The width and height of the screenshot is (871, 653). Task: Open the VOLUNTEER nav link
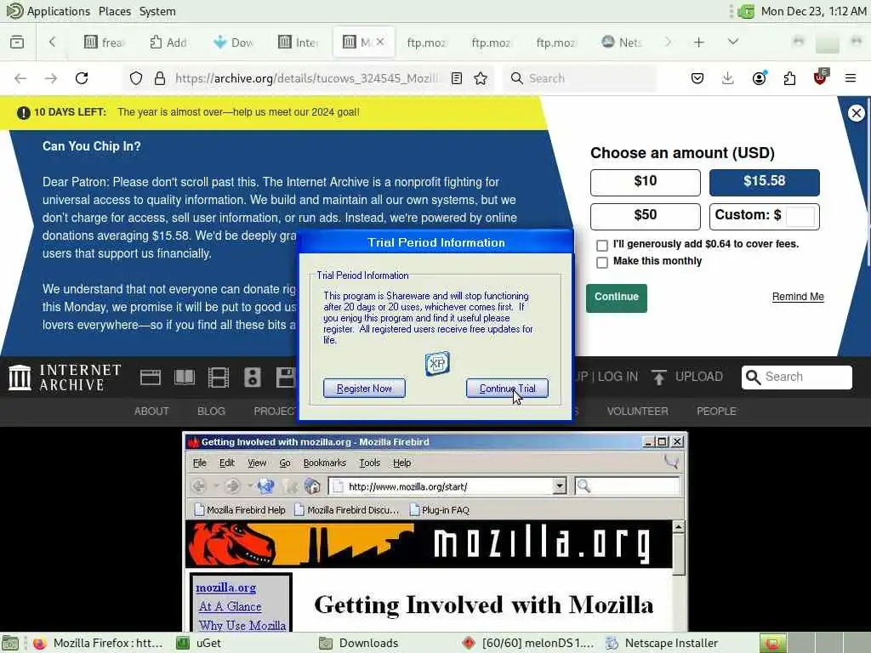point(638,412)
